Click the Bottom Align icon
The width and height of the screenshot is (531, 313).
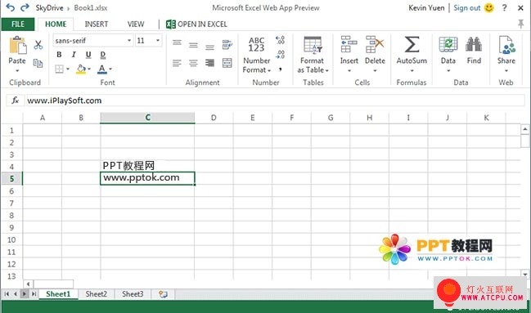(x=209, y=47)
